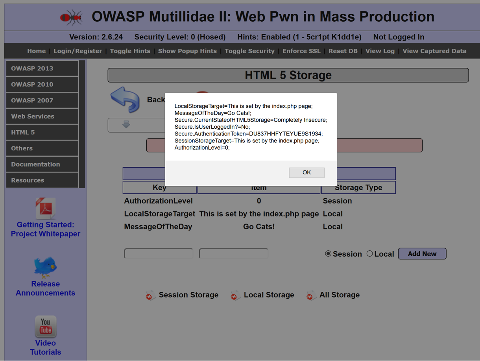Viewport: 480px width, 361px height.
Task: Click Toggle Hints in navigation bar
Action: tap(130, 51)
